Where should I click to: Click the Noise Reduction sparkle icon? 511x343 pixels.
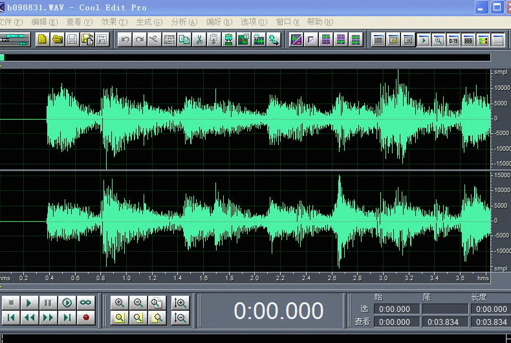pos(259,39)
